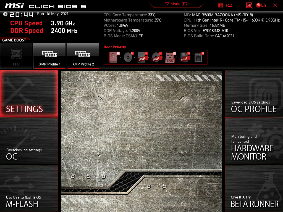Image resolution: width=283 pixels, height=212 pixels.
Task: Close the BIOS with the X button
Action: point(275,6)
